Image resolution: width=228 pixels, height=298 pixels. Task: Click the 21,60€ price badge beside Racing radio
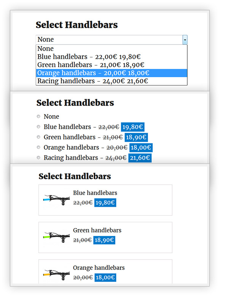click(140, 158)
